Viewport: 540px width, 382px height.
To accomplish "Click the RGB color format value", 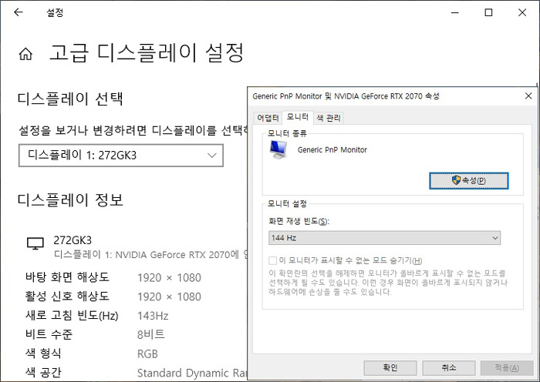I will (148, 354).
